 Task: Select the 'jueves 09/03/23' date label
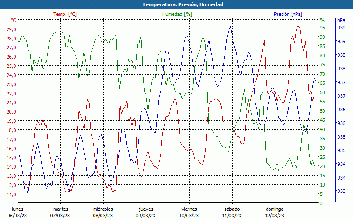pyautogui.click(x=146, y=213)
